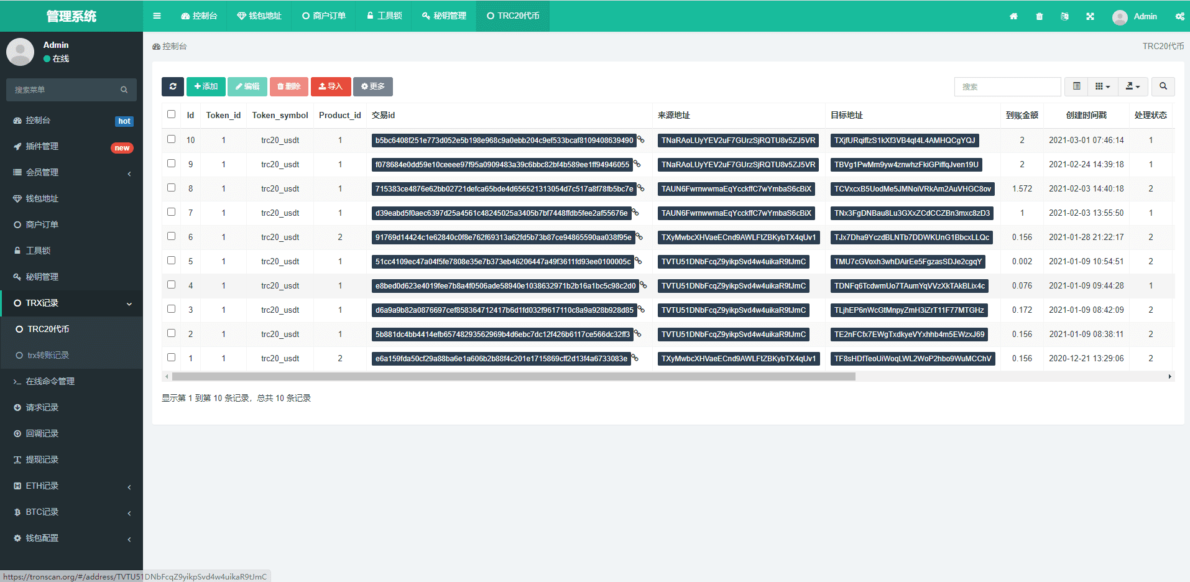The height and width of the screenshot is (582, 1190).
Task: Click the language switch icon in header
Action: point(1064,16)
